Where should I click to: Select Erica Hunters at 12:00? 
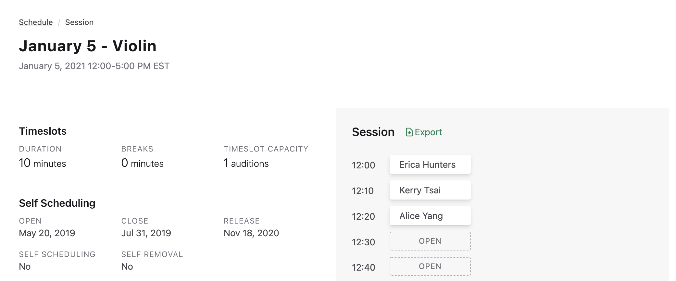[430, 165]
